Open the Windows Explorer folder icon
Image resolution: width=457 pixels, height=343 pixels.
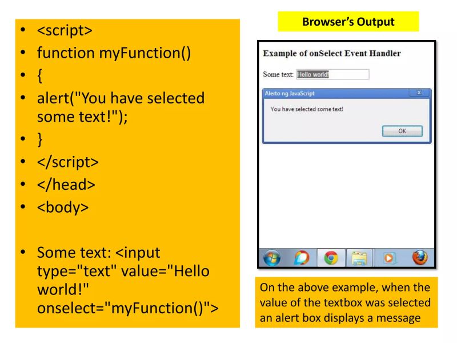click(x=359, y=257)
